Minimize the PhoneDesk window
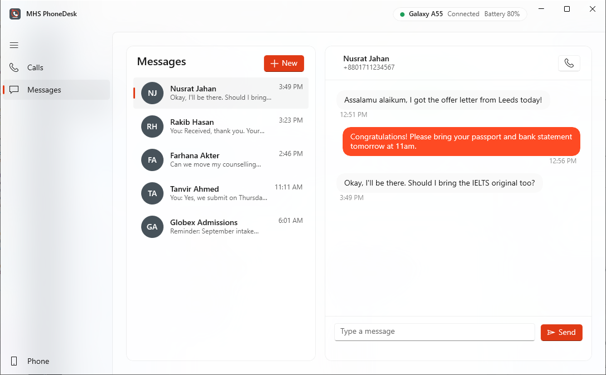This screenshot has width=606, height=375. tap(541, 9)
